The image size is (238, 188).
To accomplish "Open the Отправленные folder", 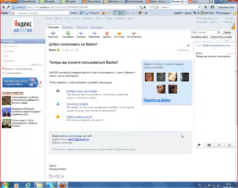I will click(10, 46).
